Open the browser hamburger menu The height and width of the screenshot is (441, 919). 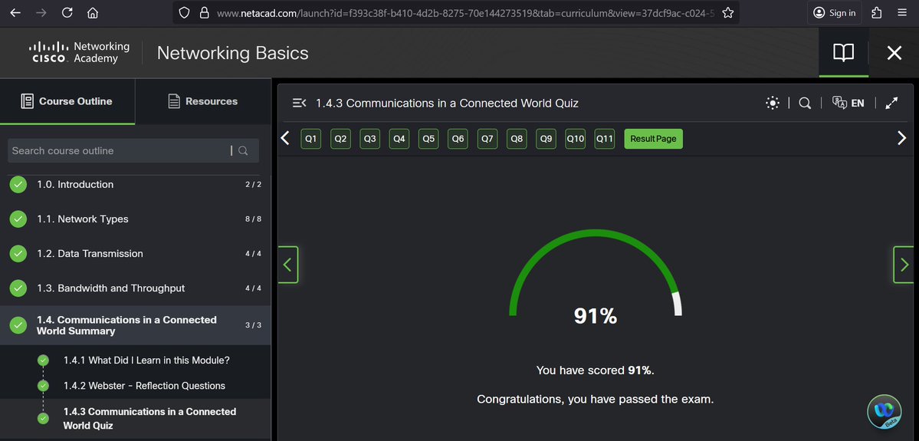coord(903,13)
